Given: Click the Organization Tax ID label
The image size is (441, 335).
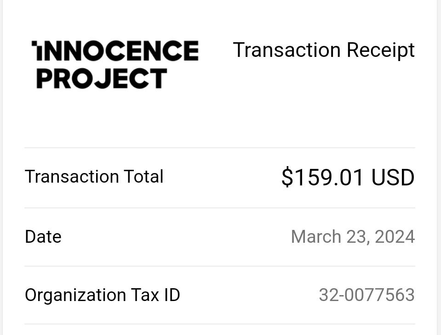Looking at the screenshot, I should (103, 296).
